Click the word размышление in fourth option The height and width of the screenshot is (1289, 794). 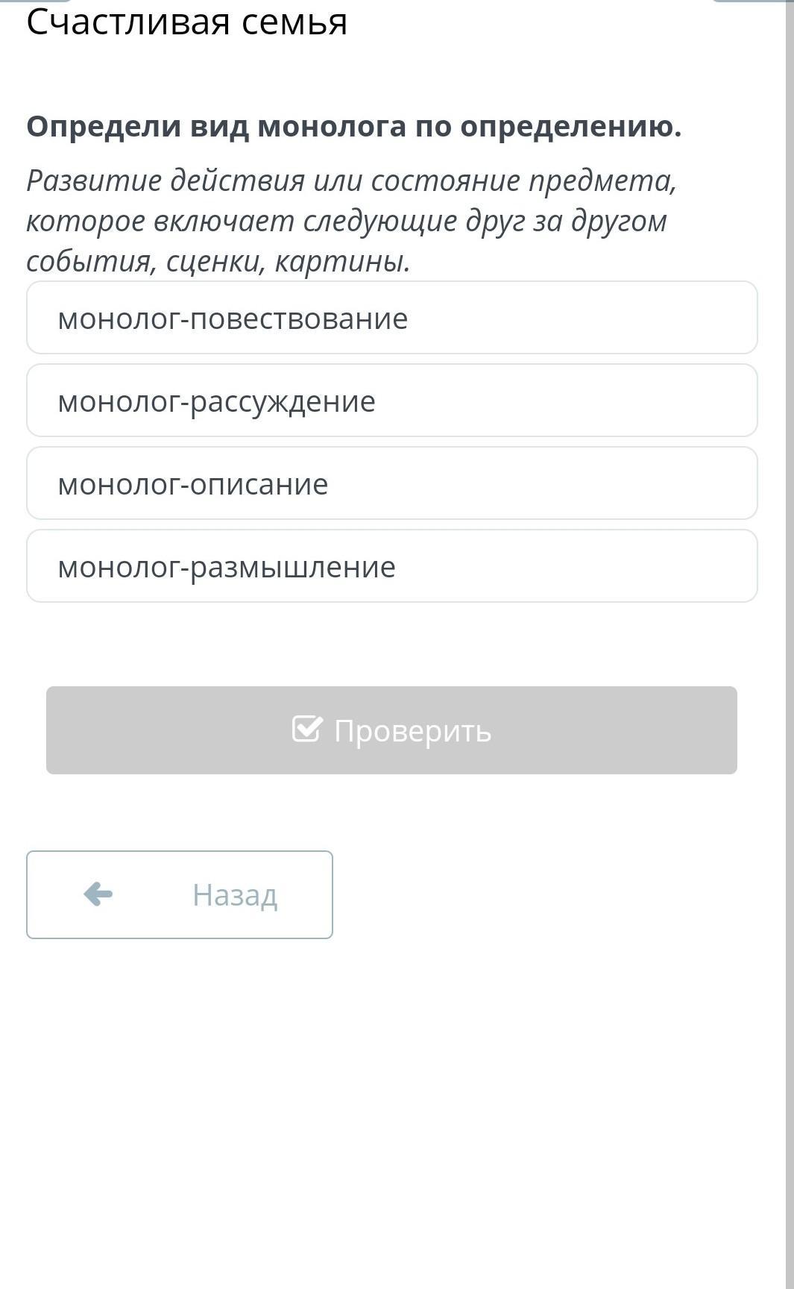click(x=293, y=567)
